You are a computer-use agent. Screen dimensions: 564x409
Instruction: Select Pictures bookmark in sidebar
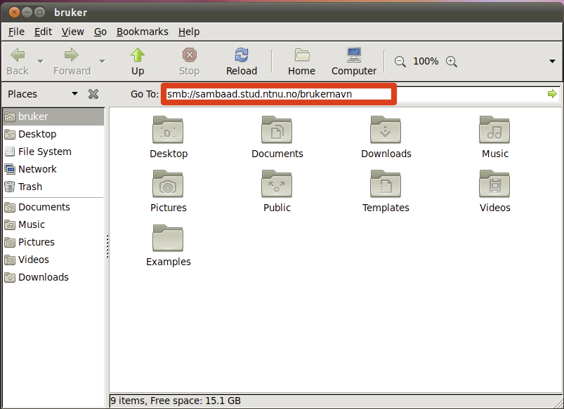[53, 242]
